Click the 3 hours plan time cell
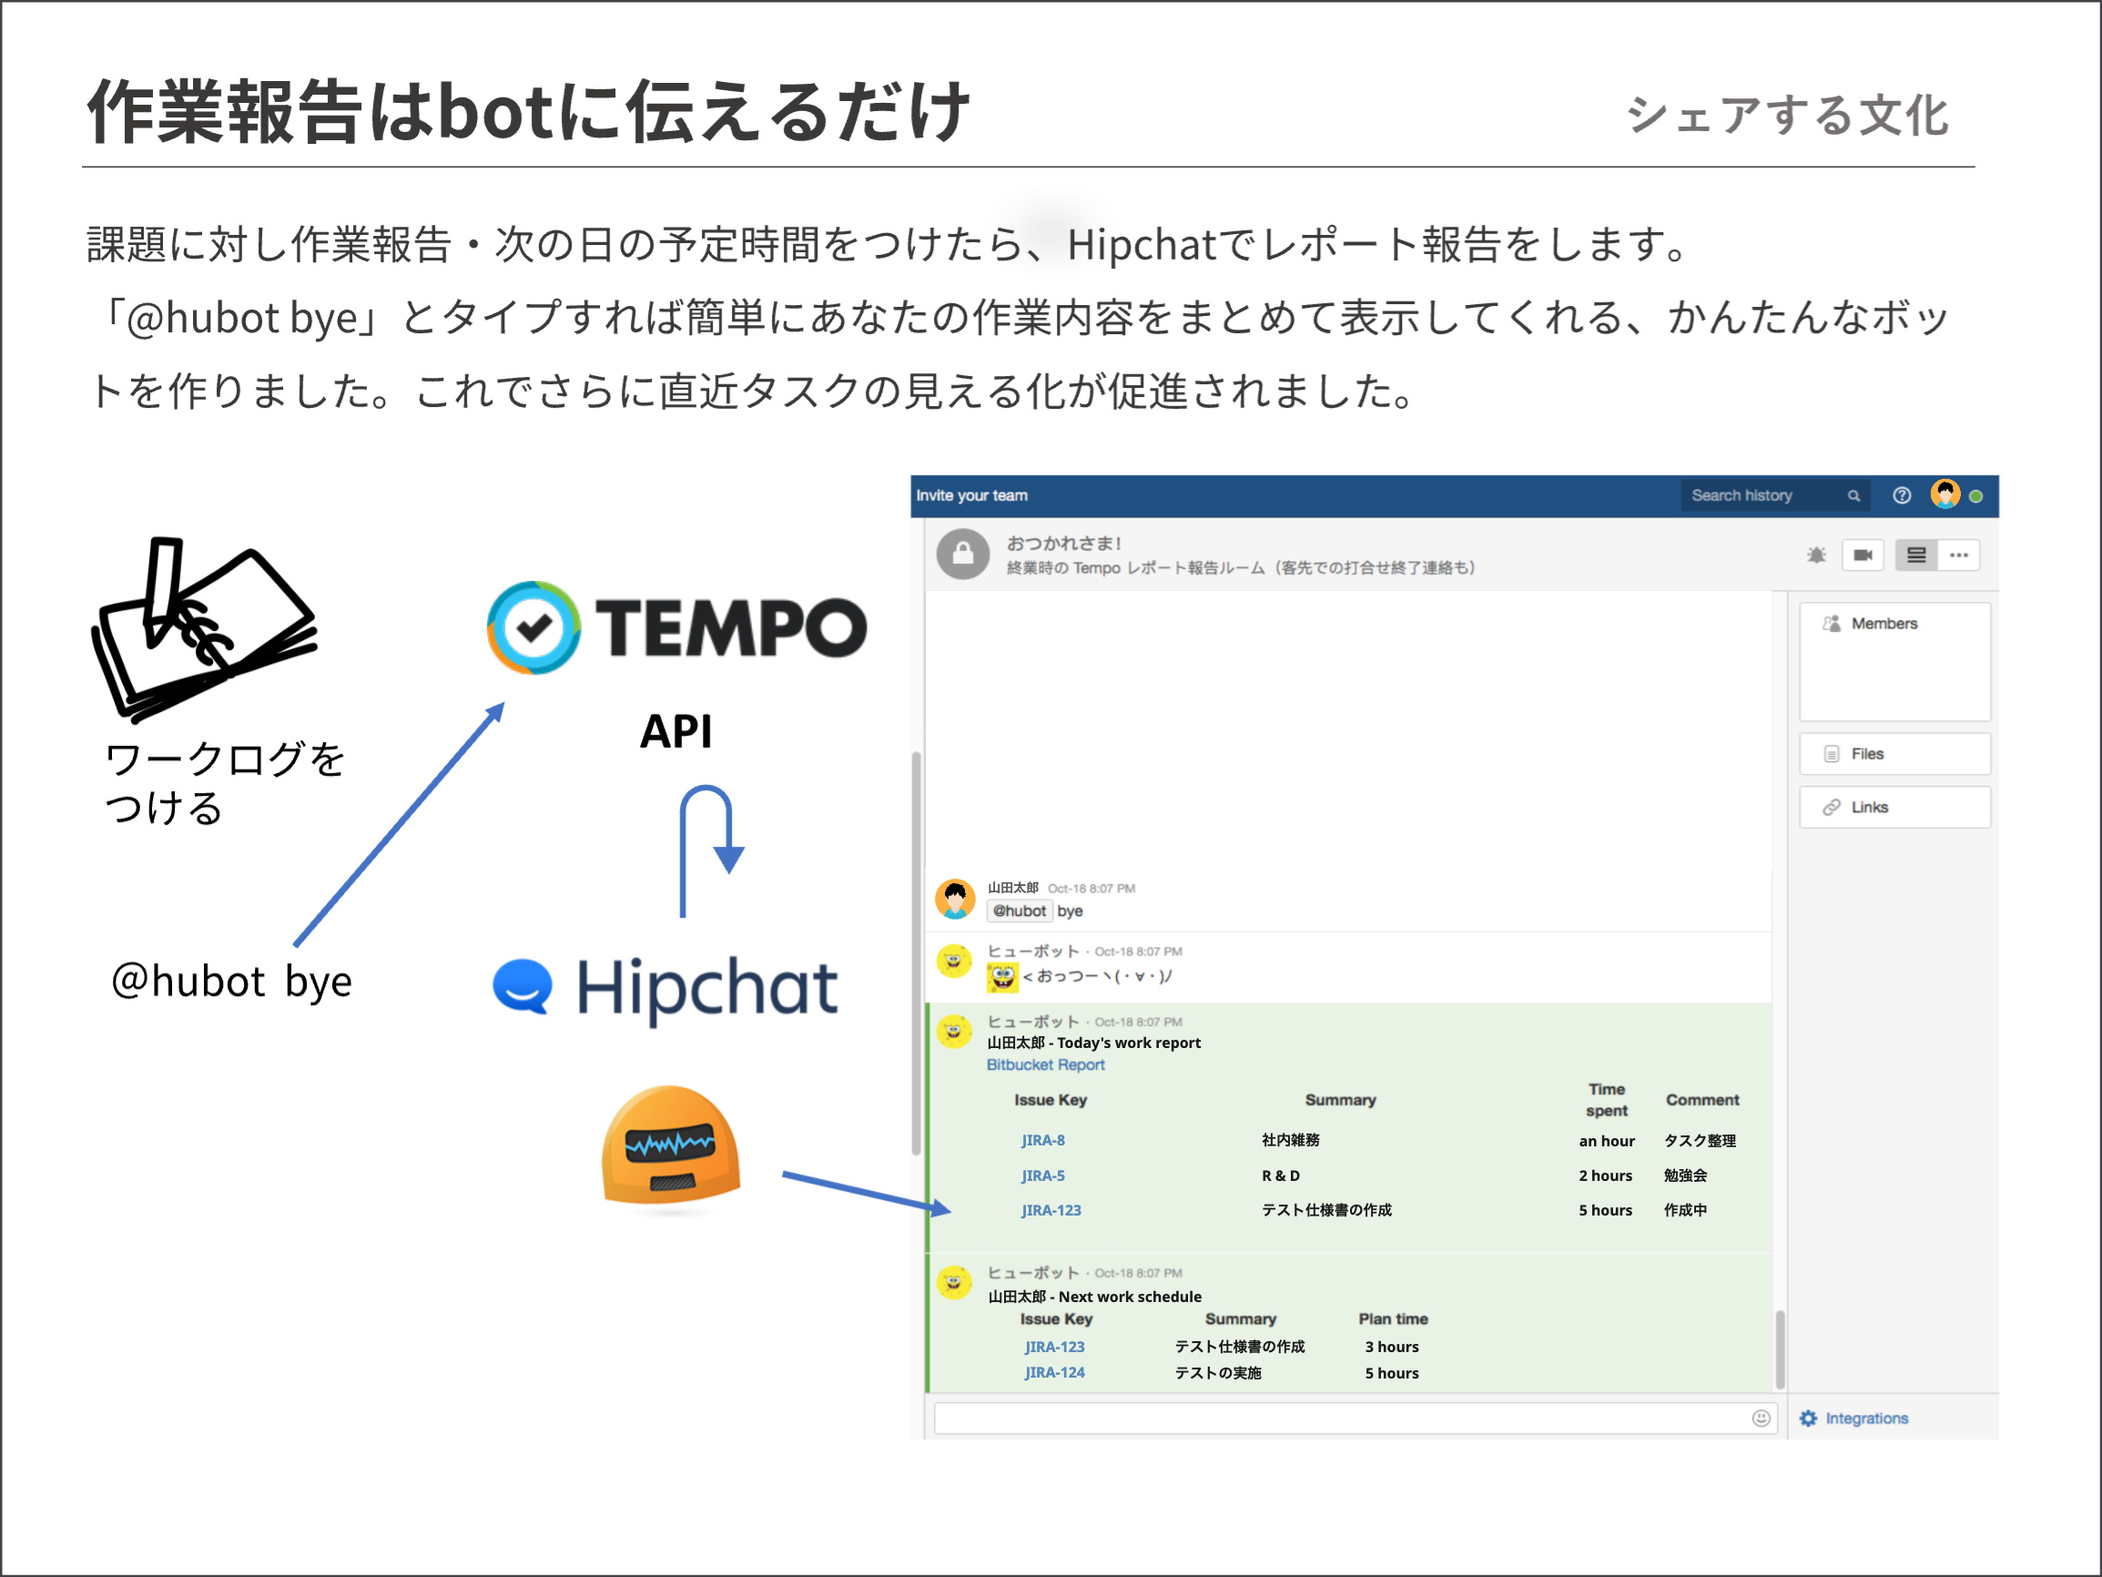 [1391, 1347]
